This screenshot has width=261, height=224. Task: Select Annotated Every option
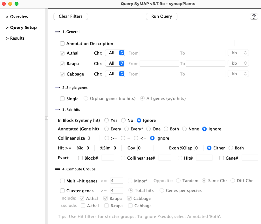(x=106, y=129)
